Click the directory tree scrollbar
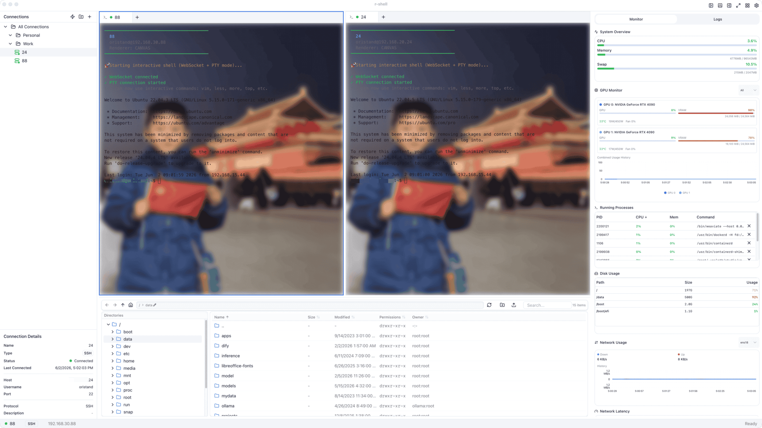The image size is (762, 428). (x=206, y=354)
